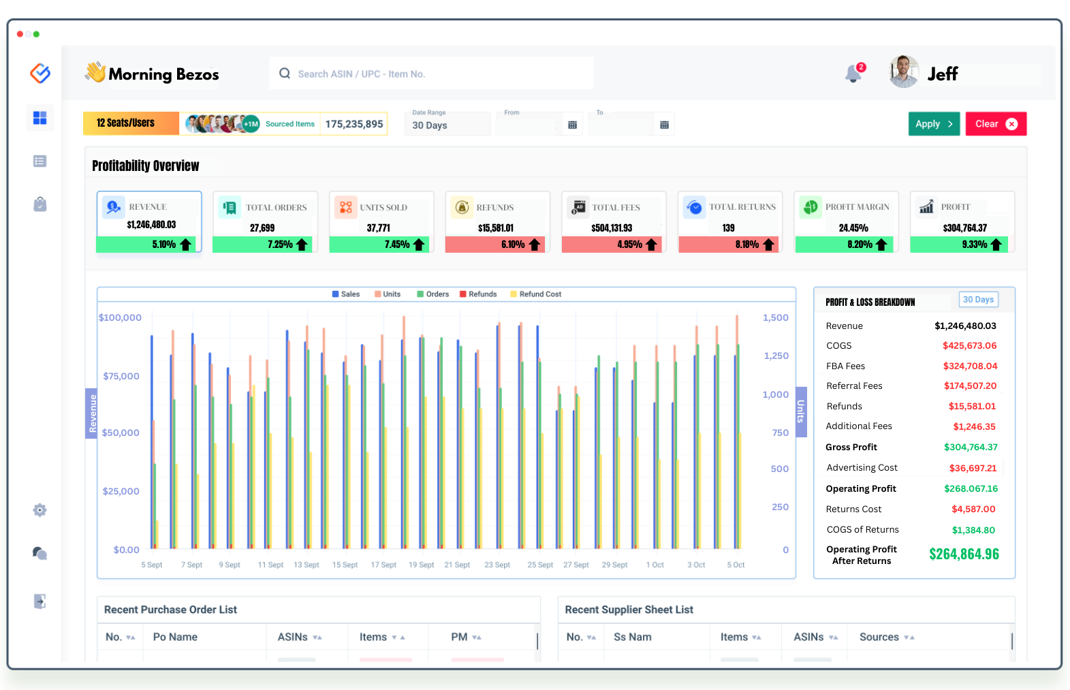Open the list view icon in sidebar
The width and height of the screenshot is (1070, 690).
[x=40, y=161]
